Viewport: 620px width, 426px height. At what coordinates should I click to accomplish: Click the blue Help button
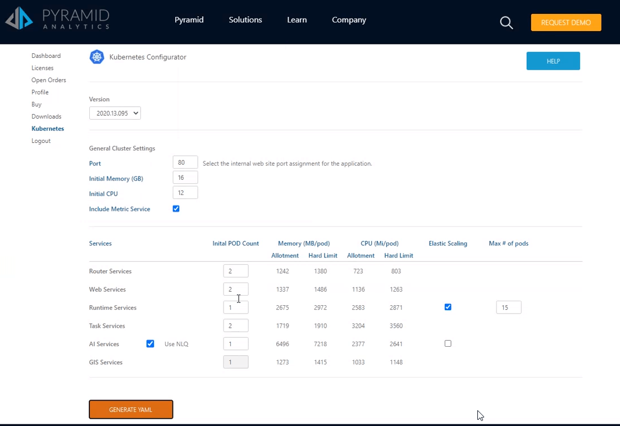[x=553, y=61]
